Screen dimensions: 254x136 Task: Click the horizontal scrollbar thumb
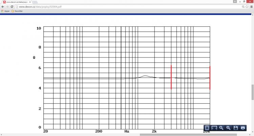coord(188,135)
